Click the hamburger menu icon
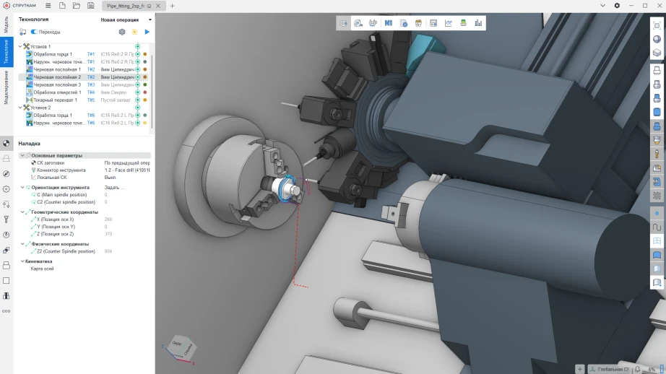Screen dimensions: 666x374 pyautogui.click(x=48, y=6)
